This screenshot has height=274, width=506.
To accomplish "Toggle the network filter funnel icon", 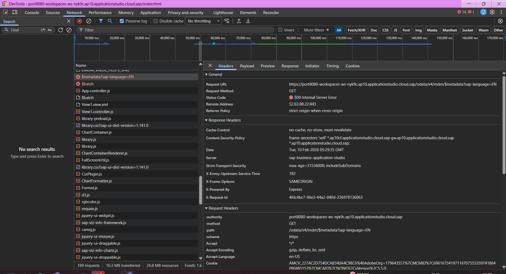I will pyautogui.click(x=101, y=21).
